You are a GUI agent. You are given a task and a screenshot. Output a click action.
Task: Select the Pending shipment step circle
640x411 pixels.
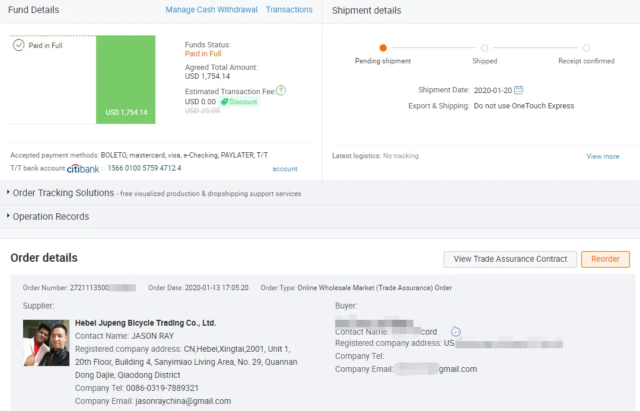click(383, 48)
